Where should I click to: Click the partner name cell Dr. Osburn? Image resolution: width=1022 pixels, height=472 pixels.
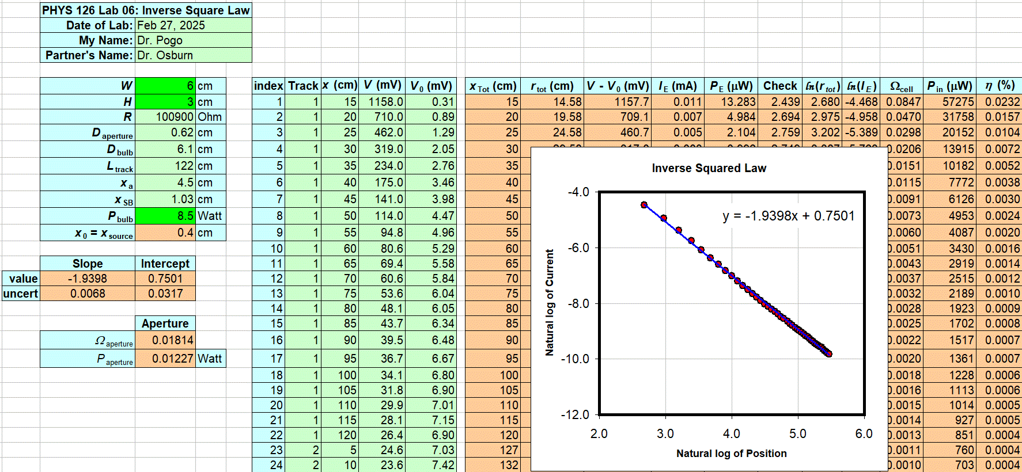[193, 55]
